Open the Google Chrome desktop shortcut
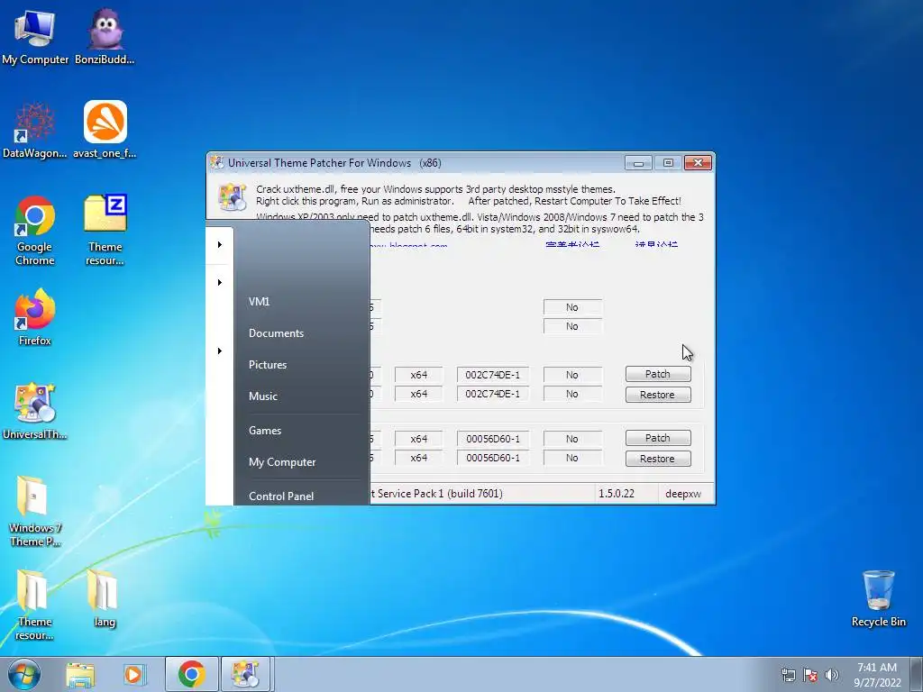 coord(35,231)
